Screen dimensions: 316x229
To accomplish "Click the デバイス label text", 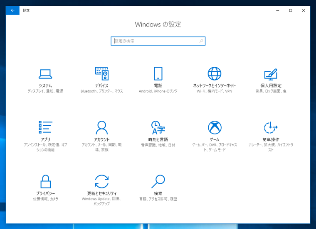I will 102,85.
